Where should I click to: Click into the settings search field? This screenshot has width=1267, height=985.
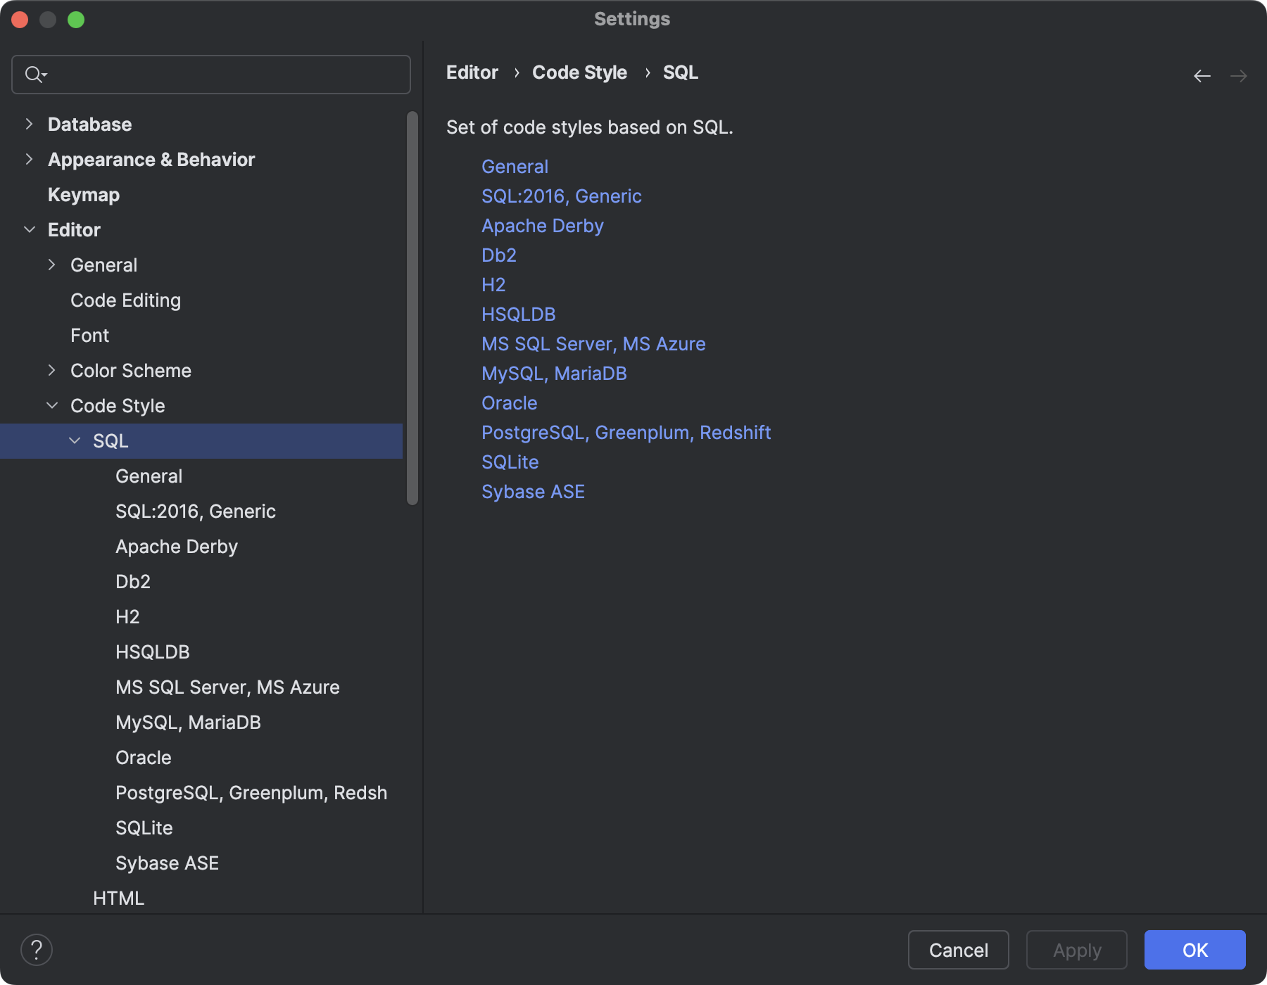[225, 75]
